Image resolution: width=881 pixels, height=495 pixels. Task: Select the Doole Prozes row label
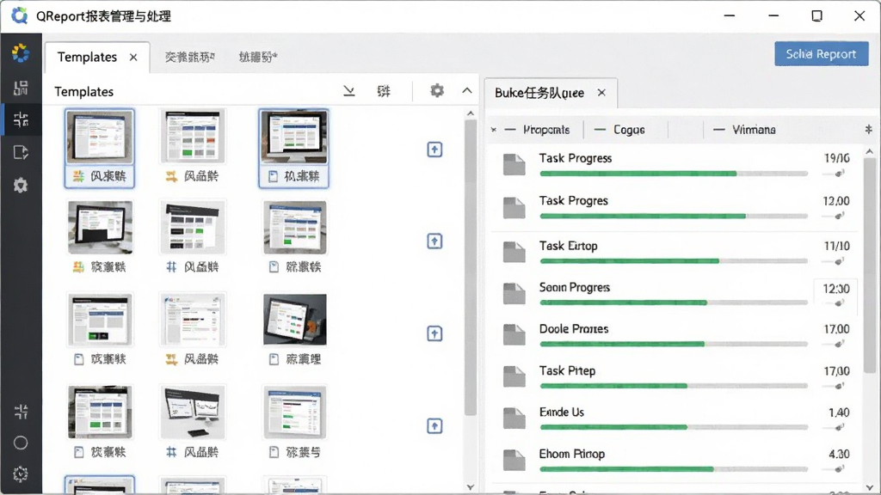pyautogui.click(x=574, y=329)
